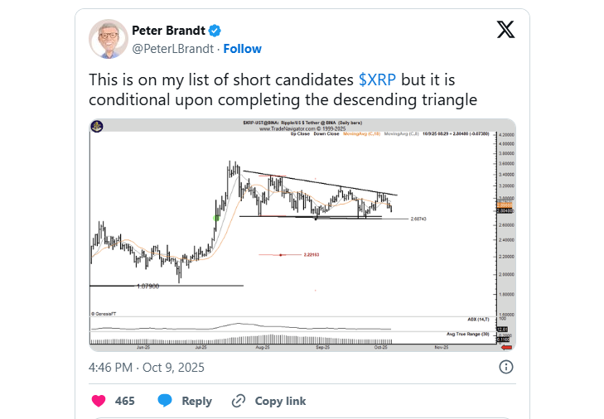604x419 pixels.
Task: Click the @PeterLBrandt handle
Action: [172, 49]
